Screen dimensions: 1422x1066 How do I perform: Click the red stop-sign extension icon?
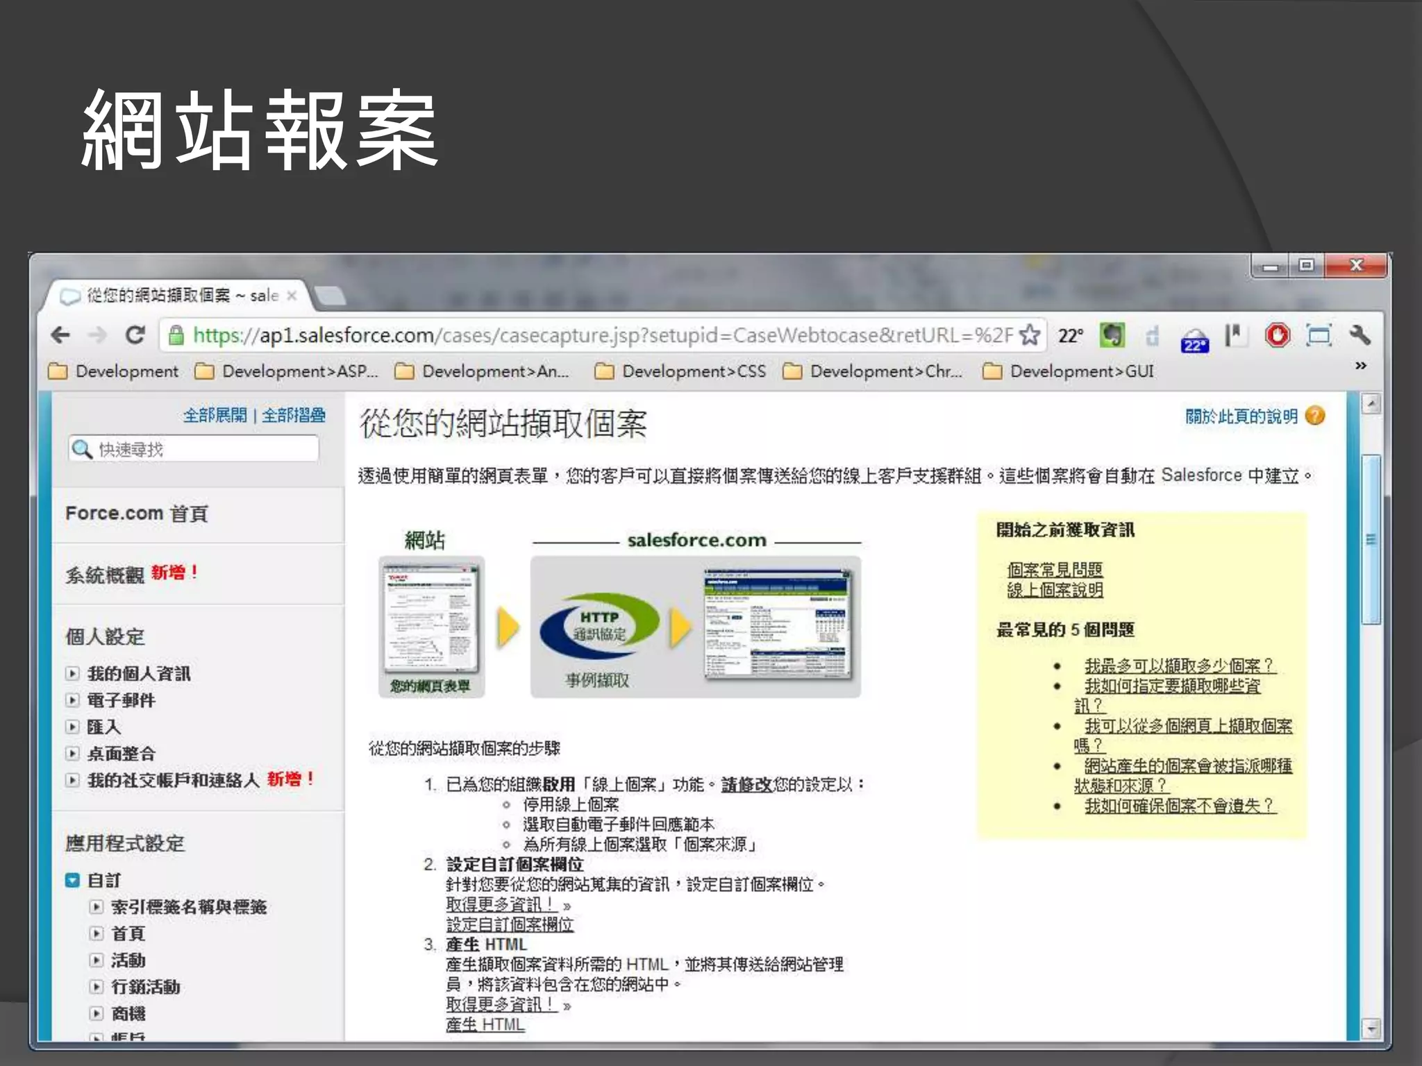[1277, 335]
